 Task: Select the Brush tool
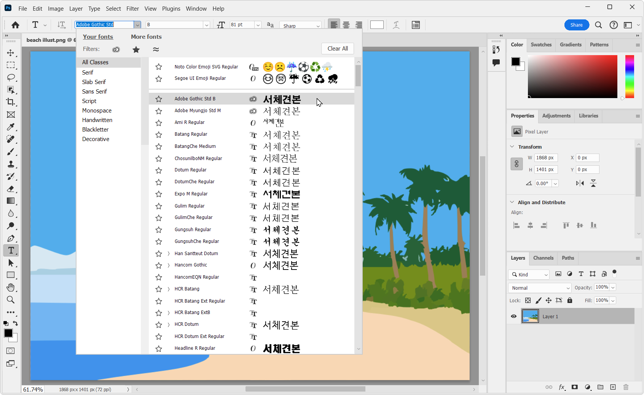(11, 152)
